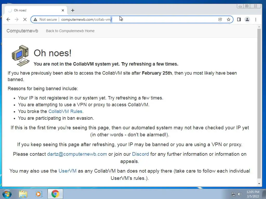
Task: Click 'You are participating in ban evasion.'
Action: [x=56, y=118]
